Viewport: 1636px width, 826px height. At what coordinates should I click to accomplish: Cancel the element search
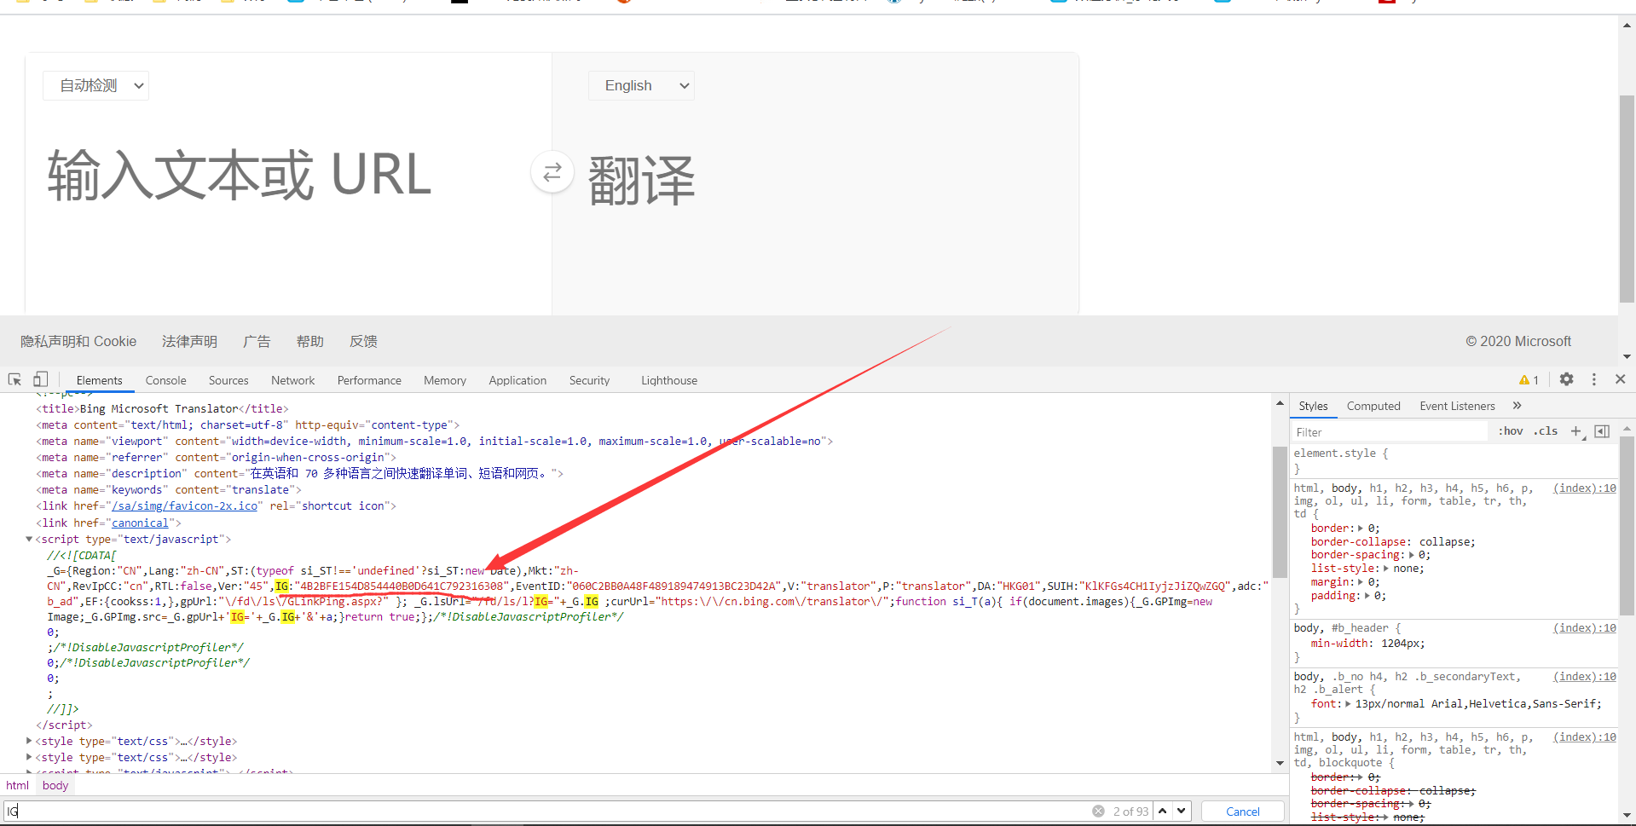(1242, 812)
